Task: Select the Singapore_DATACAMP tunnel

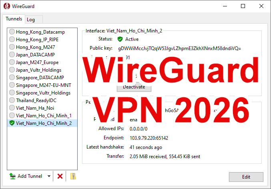Action: tap(40, 78)
